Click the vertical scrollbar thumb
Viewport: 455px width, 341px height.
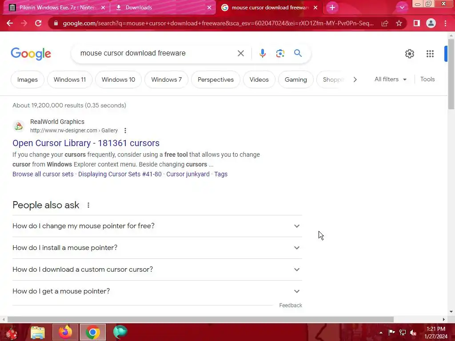pos(451,74)
